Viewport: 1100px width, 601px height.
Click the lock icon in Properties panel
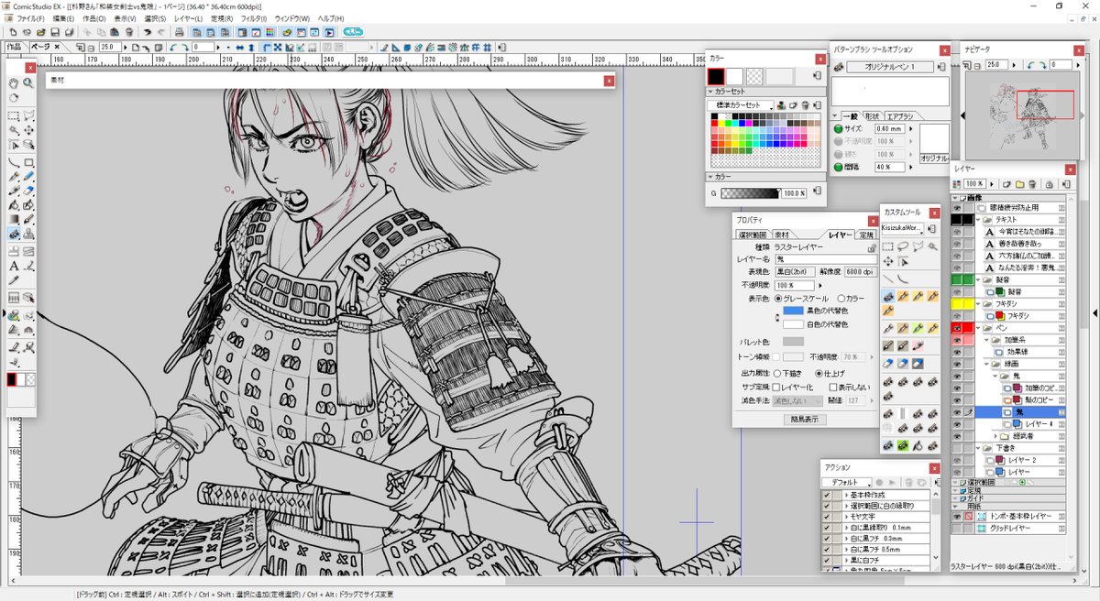point(873,248)
